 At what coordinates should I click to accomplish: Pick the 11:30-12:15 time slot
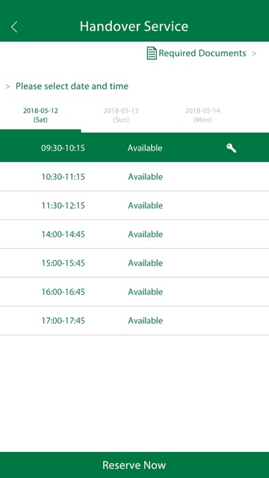click(134, 205)
